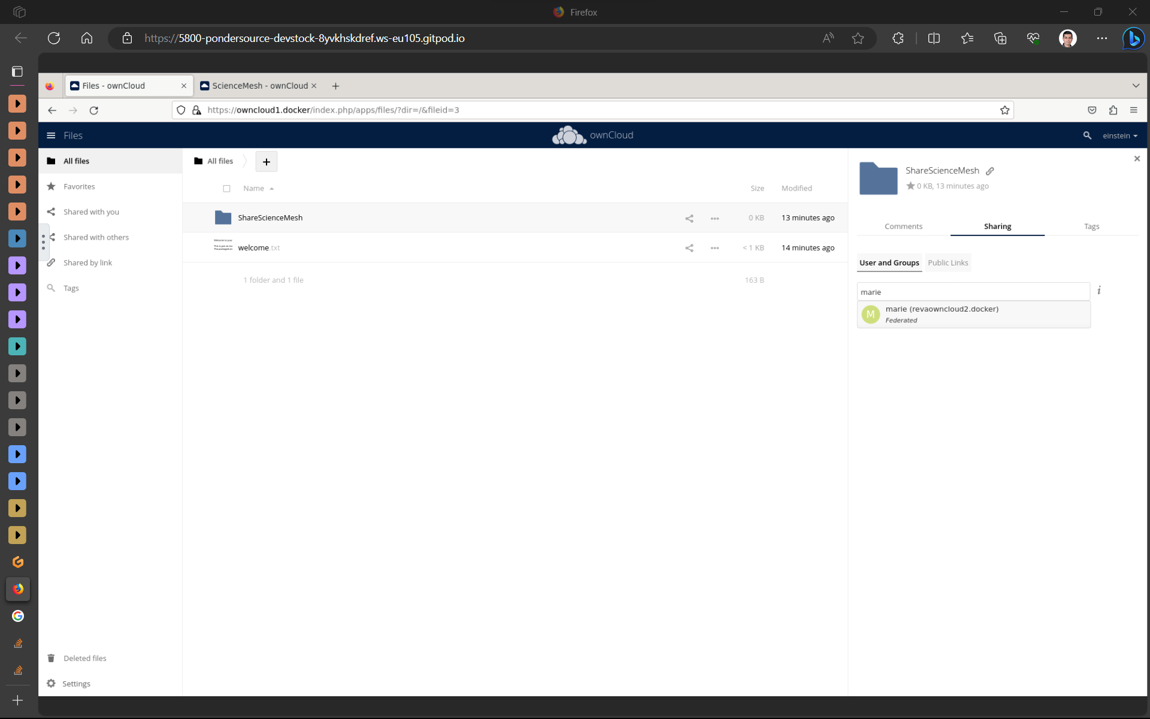Favorite ShareScienceMesh using the star icon
Viewport: 1150px width, 719px height.
pyautogui.click(x=911, y=186)
